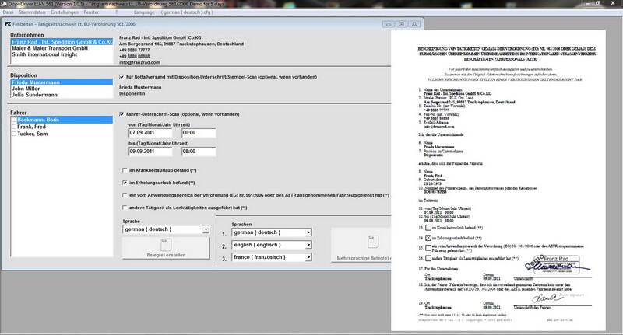
Task: Open the Stammdaten menu
Action: [32, 12]
